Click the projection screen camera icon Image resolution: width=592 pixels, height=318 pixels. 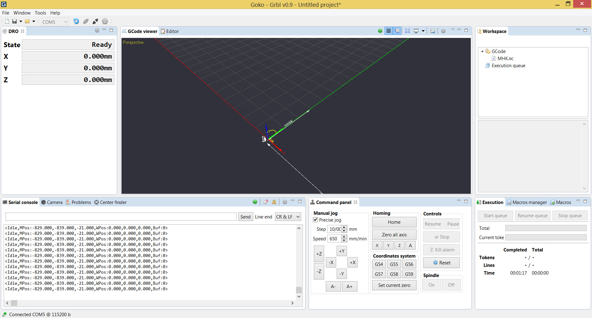tap(416, 31)
